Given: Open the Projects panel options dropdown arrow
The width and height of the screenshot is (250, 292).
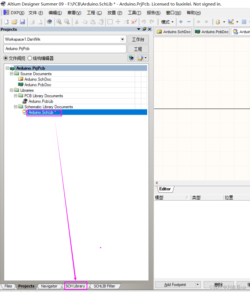Looking at the screenshot, I should click(139, 29).
